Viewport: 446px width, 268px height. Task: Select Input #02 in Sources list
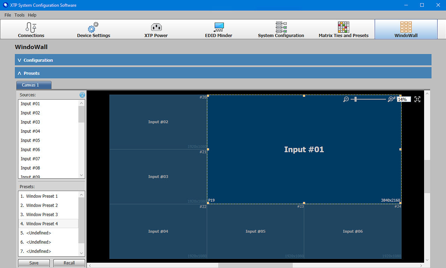[x=48, y=113]
